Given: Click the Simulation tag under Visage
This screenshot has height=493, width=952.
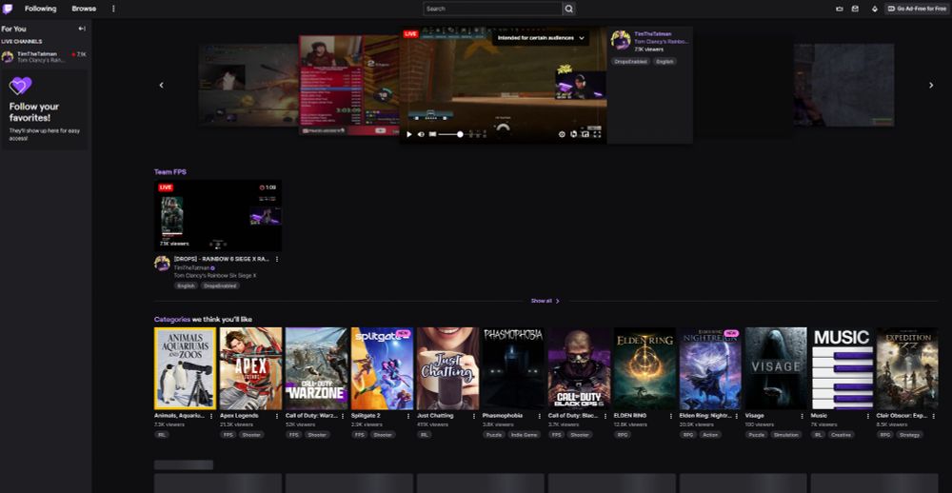Looking at the screenshot, I should [785, 435].
